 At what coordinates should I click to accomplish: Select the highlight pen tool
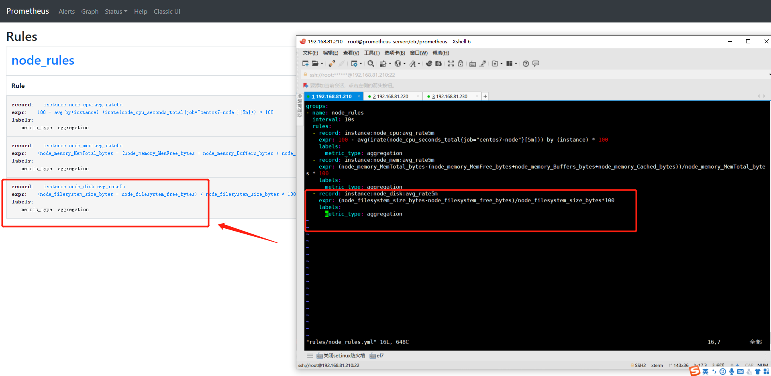tap(483, 63)
